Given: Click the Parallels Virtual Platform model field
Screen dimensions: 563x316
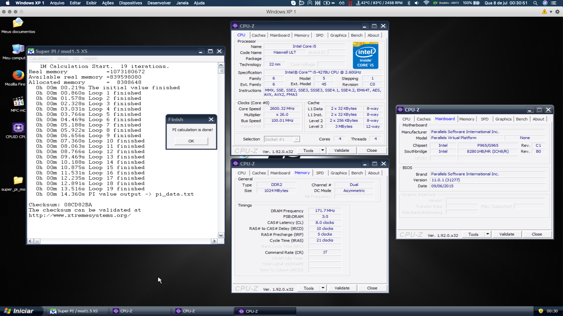Looking at the screenshot, I should pos(467,138).
